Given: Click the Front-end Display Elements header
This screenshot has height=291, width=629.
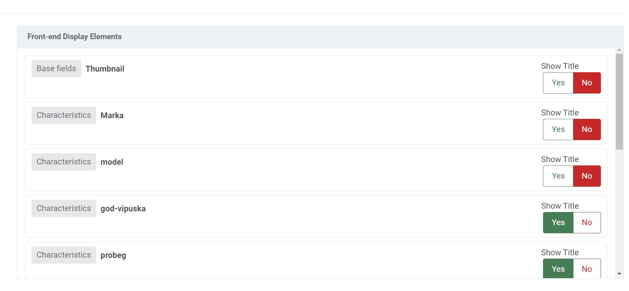Looking at the screenshot, I should pyautogui.click(x=74, y=36).
